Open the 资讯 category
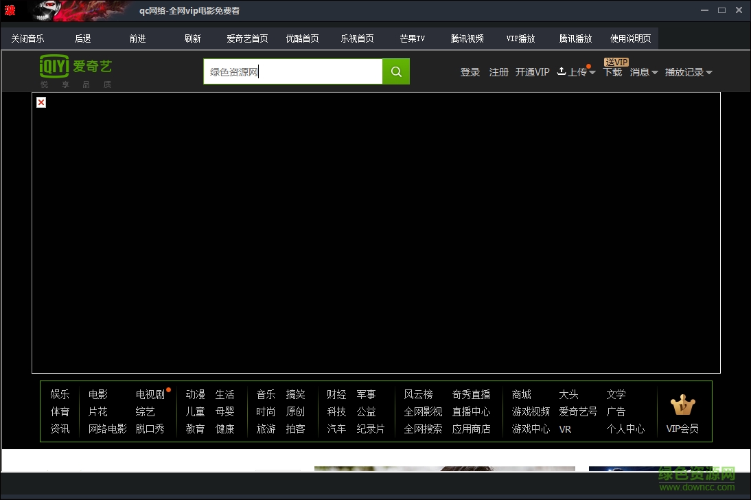 pos(60,429)
